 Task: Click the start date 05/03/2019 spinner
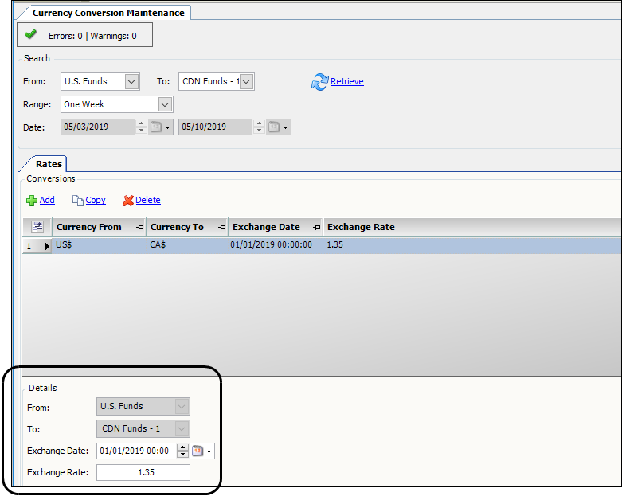pos(141,127)
